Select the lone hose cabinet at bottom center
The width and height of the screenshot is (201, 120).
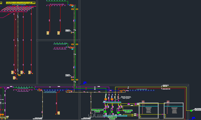coord(58,113)
